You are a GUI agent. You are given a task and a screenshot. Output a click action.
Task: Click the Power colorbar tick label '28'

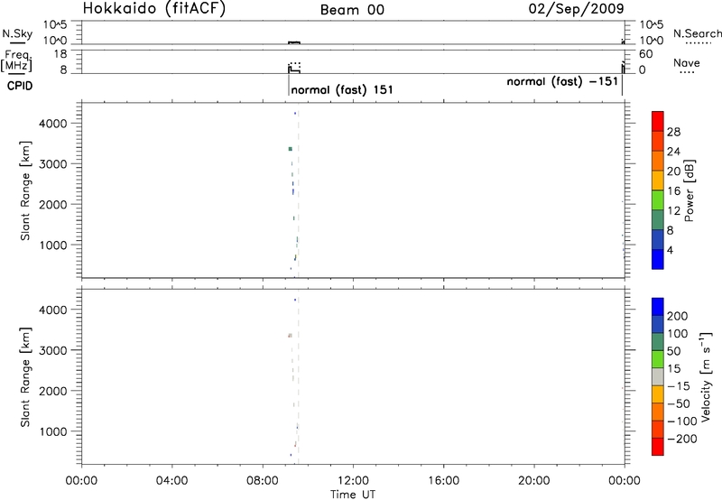[673, 132]
